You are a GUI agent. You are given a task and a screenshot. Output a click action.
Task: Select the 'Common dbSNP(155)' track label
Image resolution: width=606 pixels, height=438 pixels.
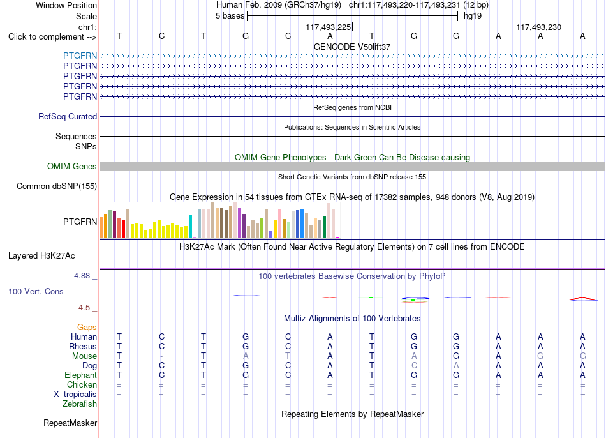click(57, 186)
